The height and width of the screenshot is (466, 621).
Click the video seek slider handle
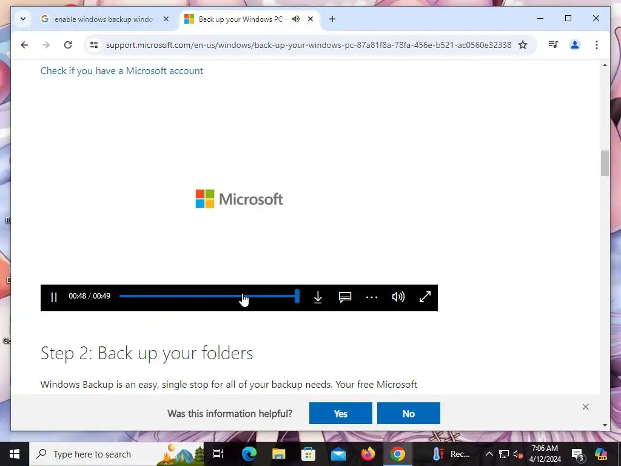tap(297, 296)
